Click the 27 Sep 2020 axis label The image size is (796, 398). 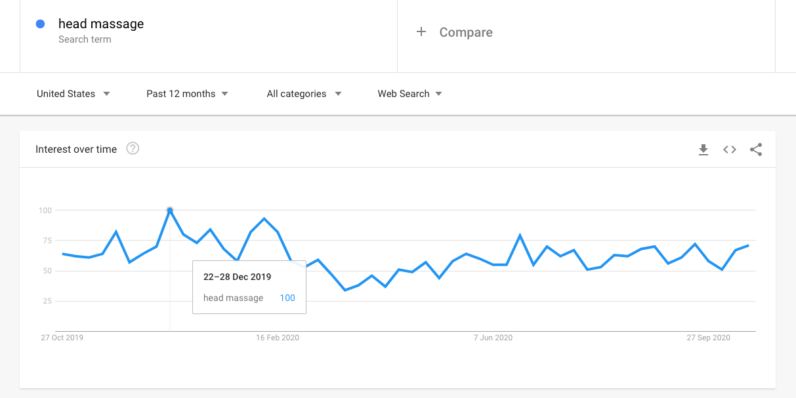click(708, 338)
